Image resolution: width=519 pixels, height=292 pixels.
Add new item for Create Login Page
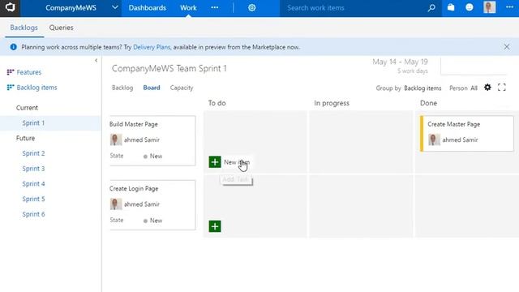click(x=215, y=226)
